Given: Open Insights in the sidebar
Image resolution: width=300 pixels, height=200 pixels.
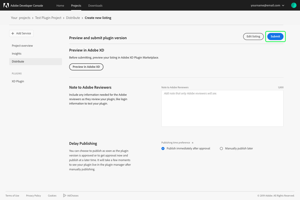Looking at the screenshot, I should pos(17,53).
